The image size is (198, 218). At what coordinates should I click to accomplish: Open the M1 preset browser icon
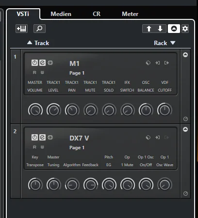click(x=148, y=62)
